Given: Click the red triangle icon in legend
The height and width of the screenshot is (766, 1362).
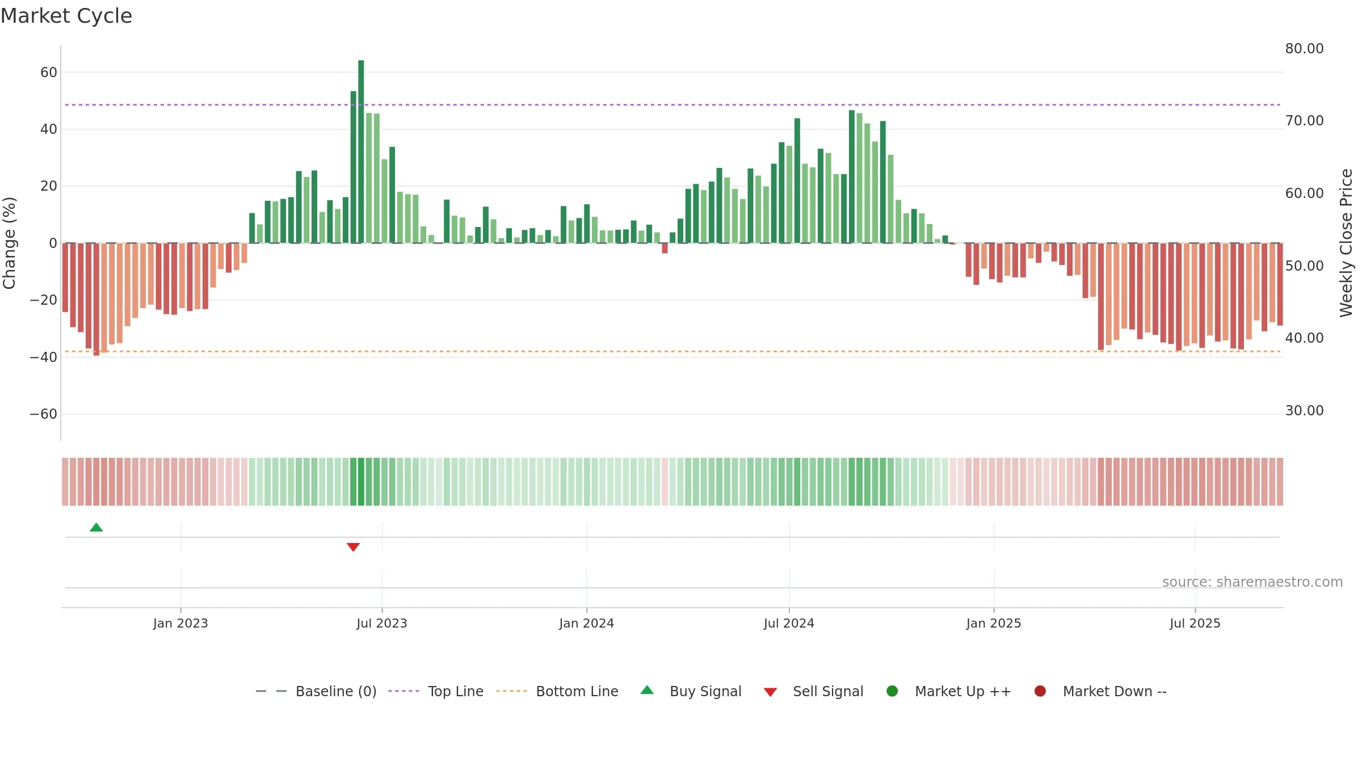Looking at the screenshot, I should (770, 692).
